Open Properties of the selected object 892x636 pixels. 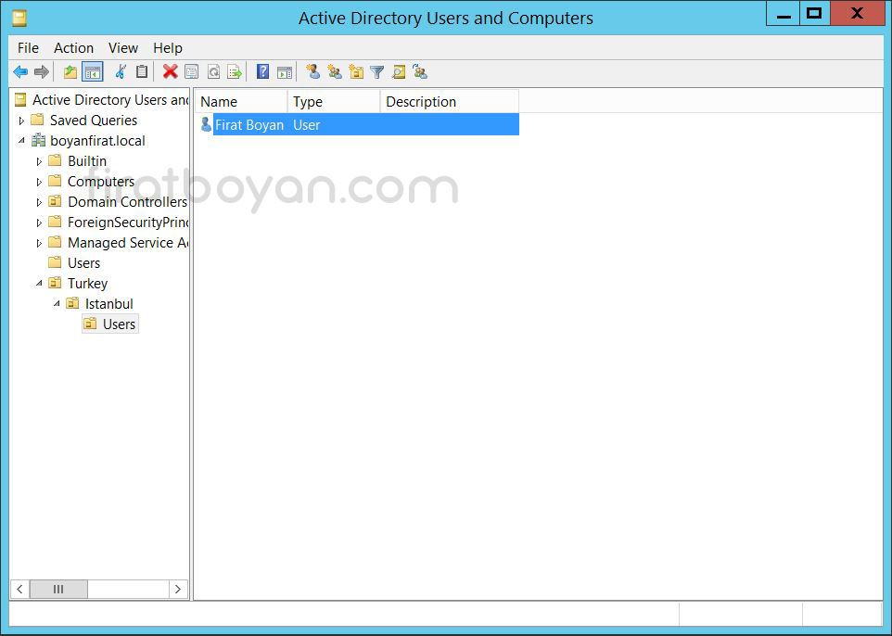tap(192, 72)
